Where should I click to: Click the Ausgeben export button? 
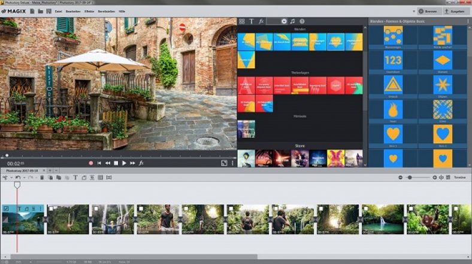[455, 11]
